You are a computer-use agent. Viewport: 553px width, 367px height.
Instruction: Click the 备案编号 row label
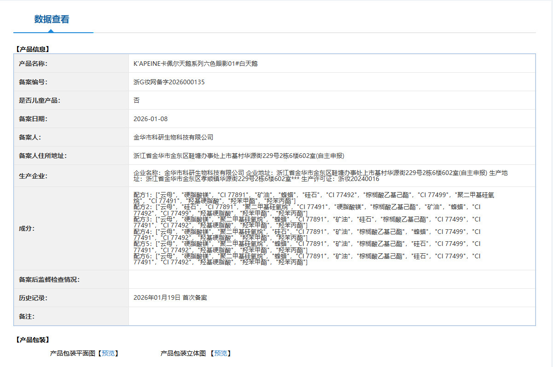click(x=33, y=82)
